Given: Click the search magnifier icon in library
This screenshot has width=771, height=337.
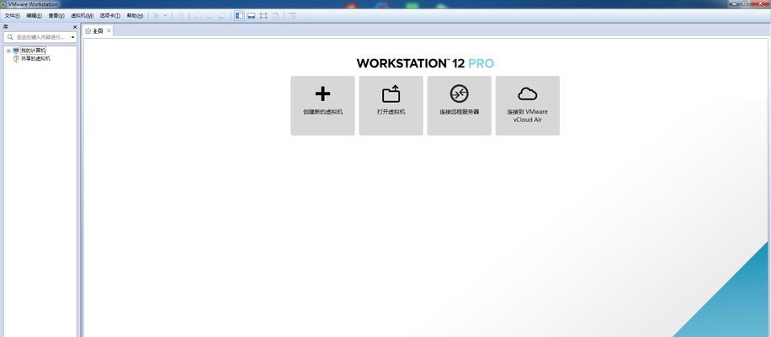Looking at the screenshot, I should 10,37.
